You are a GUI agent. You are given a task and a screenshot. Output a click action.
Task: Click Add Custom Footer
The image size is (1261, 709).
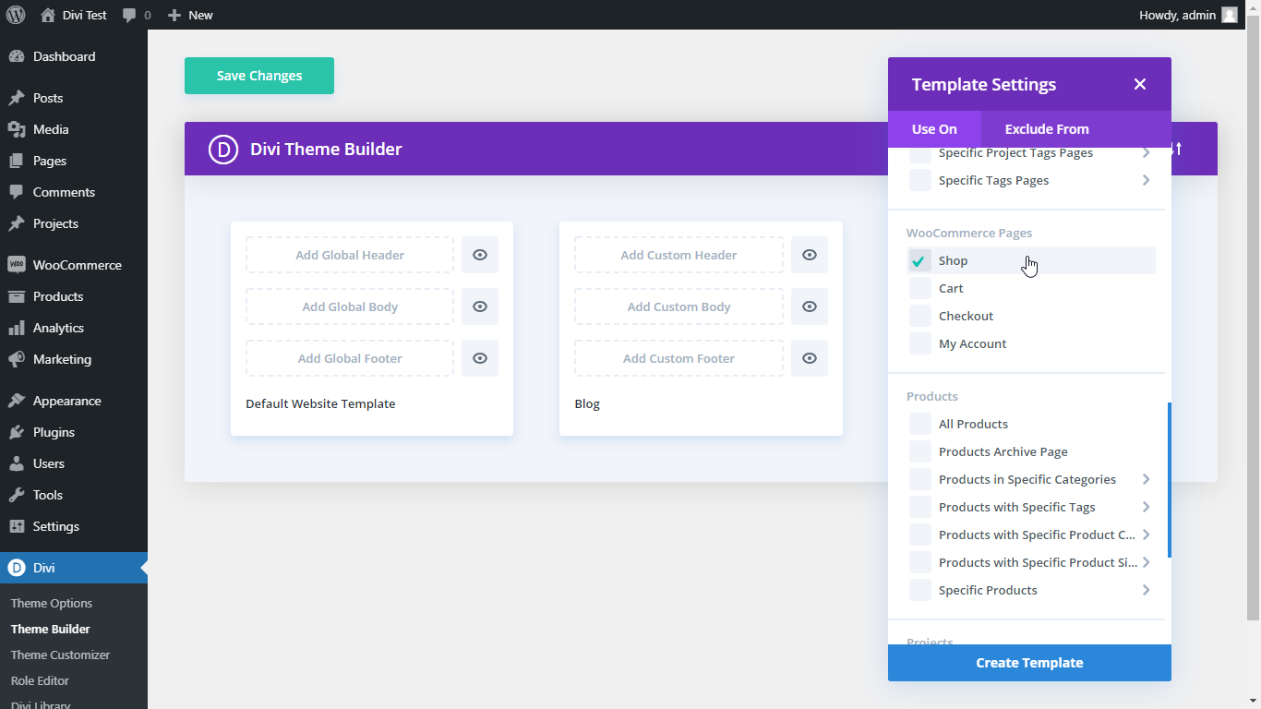679,358
